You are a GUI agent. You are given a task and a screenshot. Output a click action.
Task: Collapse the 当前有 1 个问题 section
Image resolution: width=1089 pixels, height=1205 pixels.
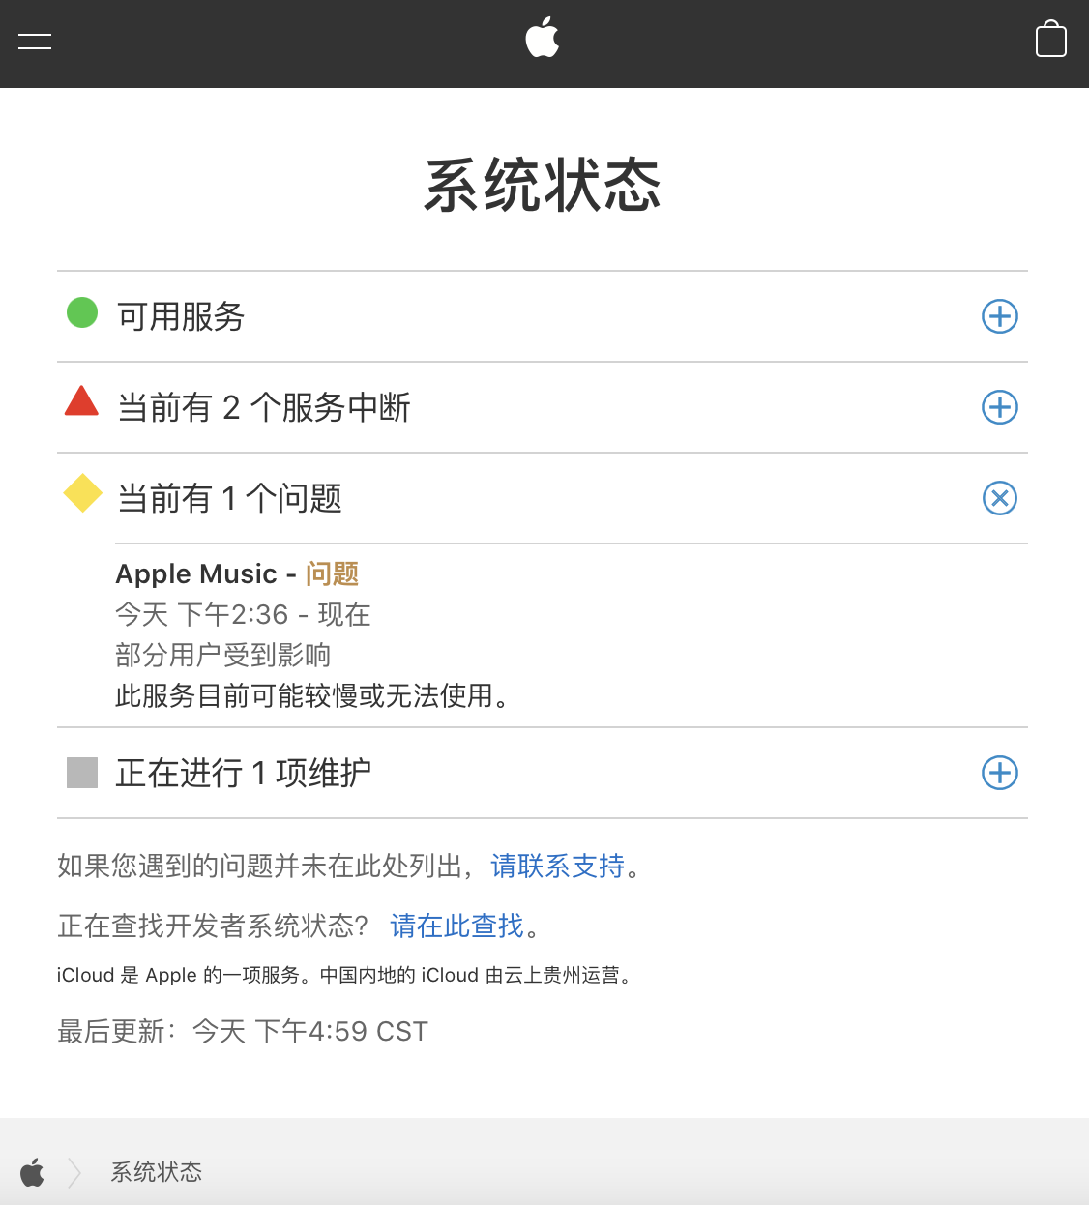click(1000, 498)
